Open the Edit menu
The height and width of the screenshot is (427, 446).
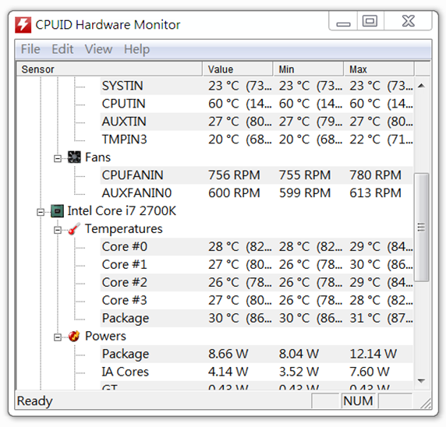[62, 49]
